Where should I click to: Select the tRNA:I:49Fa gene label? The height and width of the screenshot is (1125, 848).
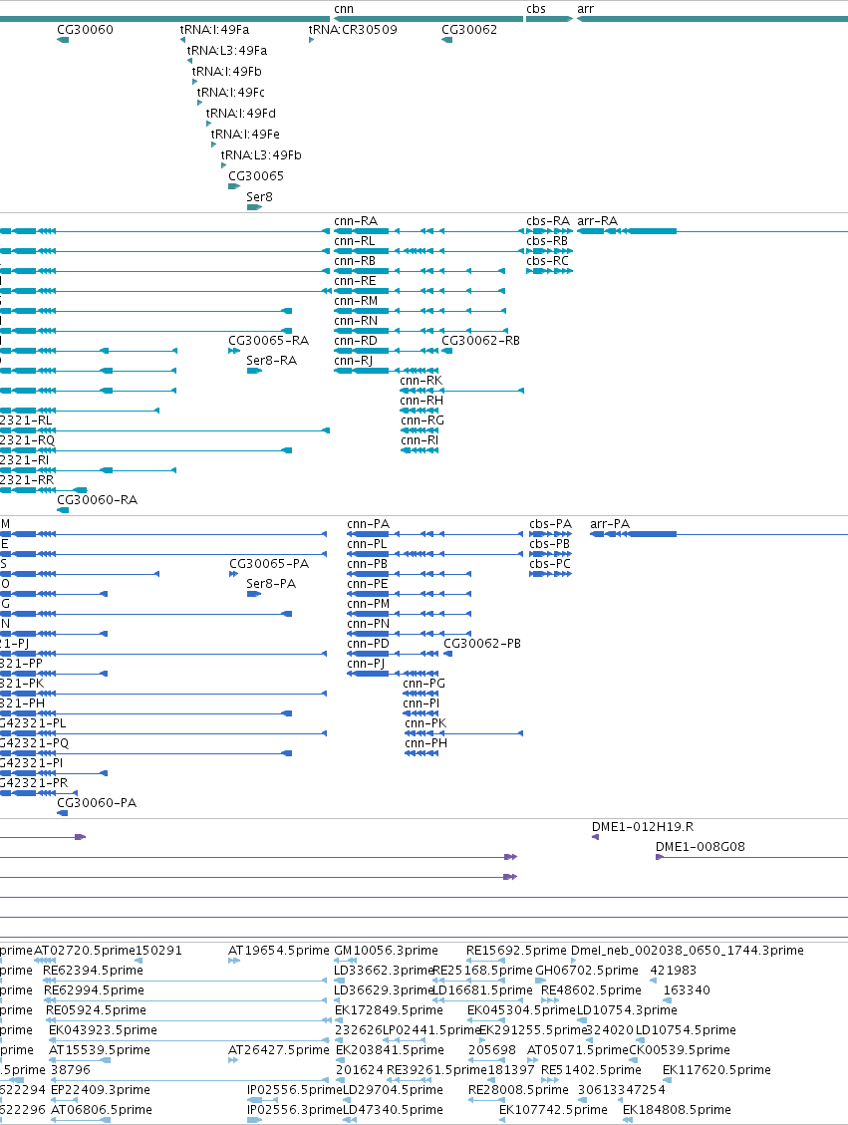(214, 30)
